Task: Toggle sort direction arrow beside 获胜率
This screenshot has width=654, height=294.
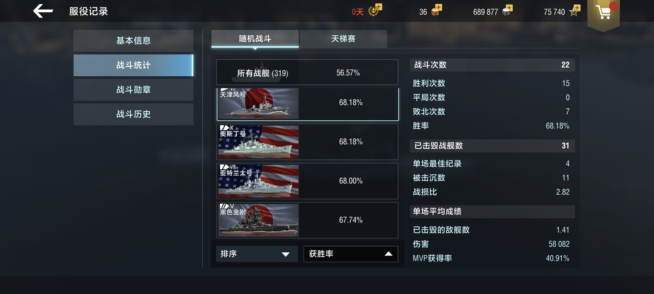Action: click(388, 254)
